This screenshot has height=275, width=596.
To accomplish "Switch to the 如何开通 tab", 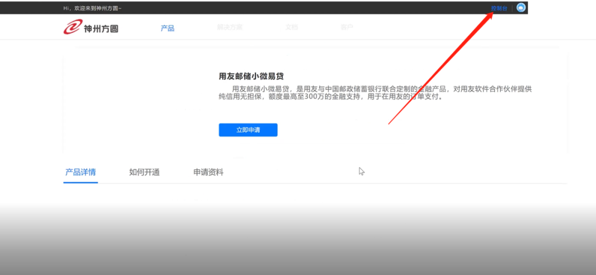I will point(144,172).
